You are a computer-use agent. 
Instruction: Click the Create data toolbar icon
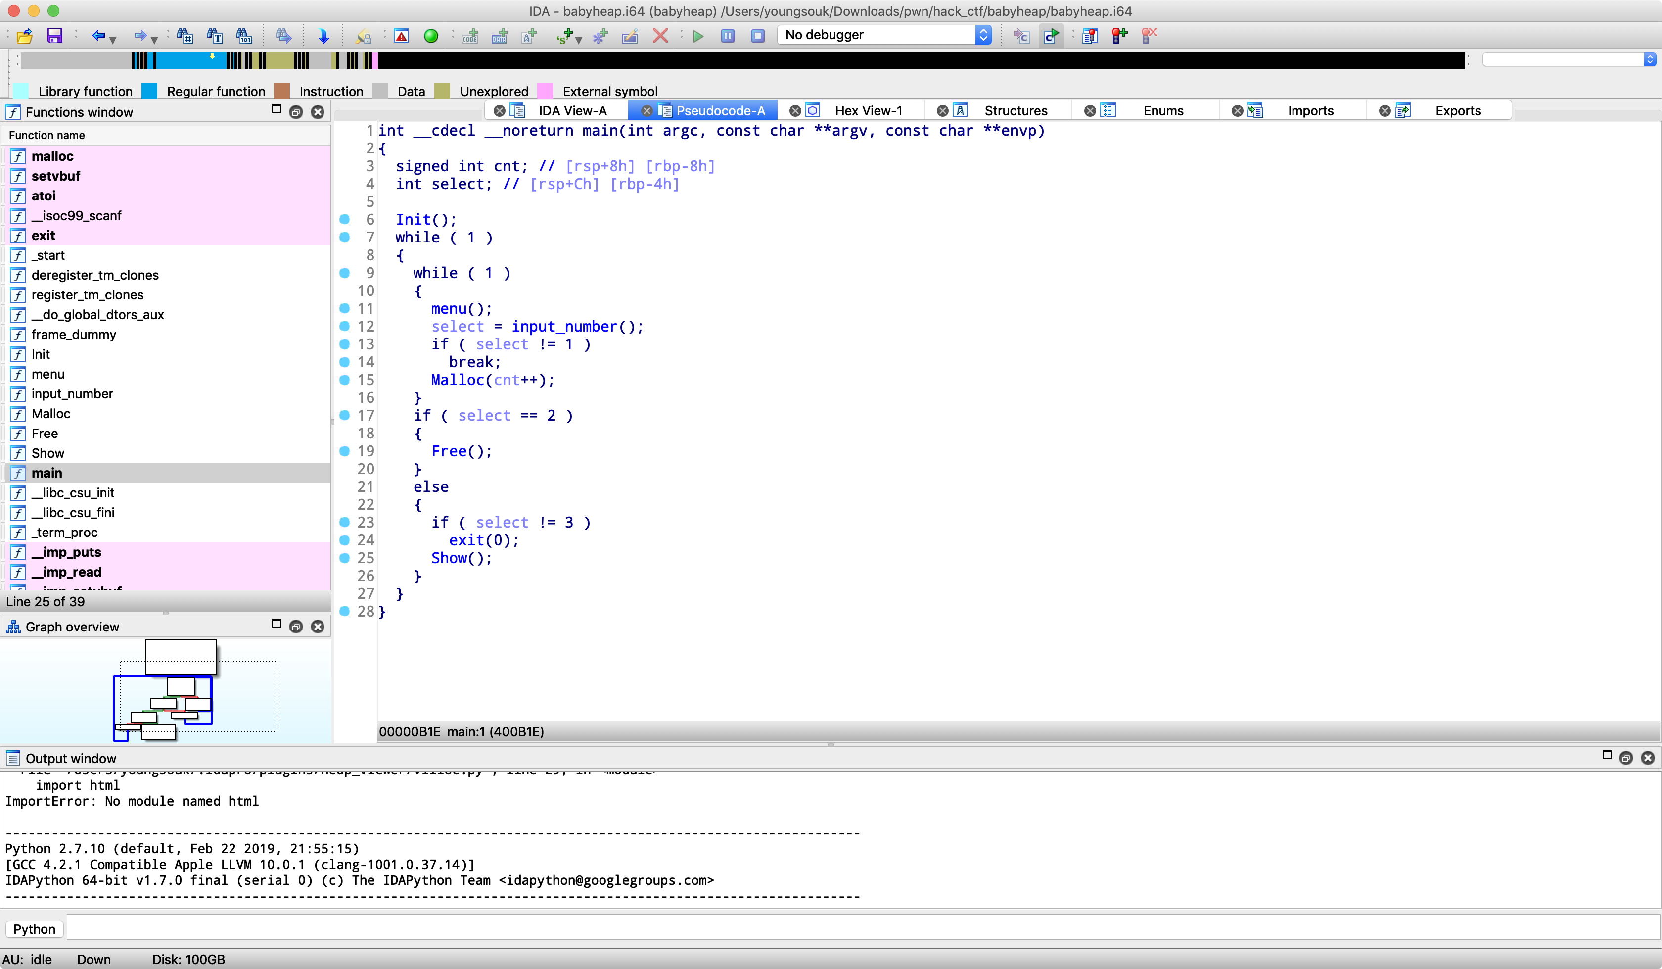499,35
